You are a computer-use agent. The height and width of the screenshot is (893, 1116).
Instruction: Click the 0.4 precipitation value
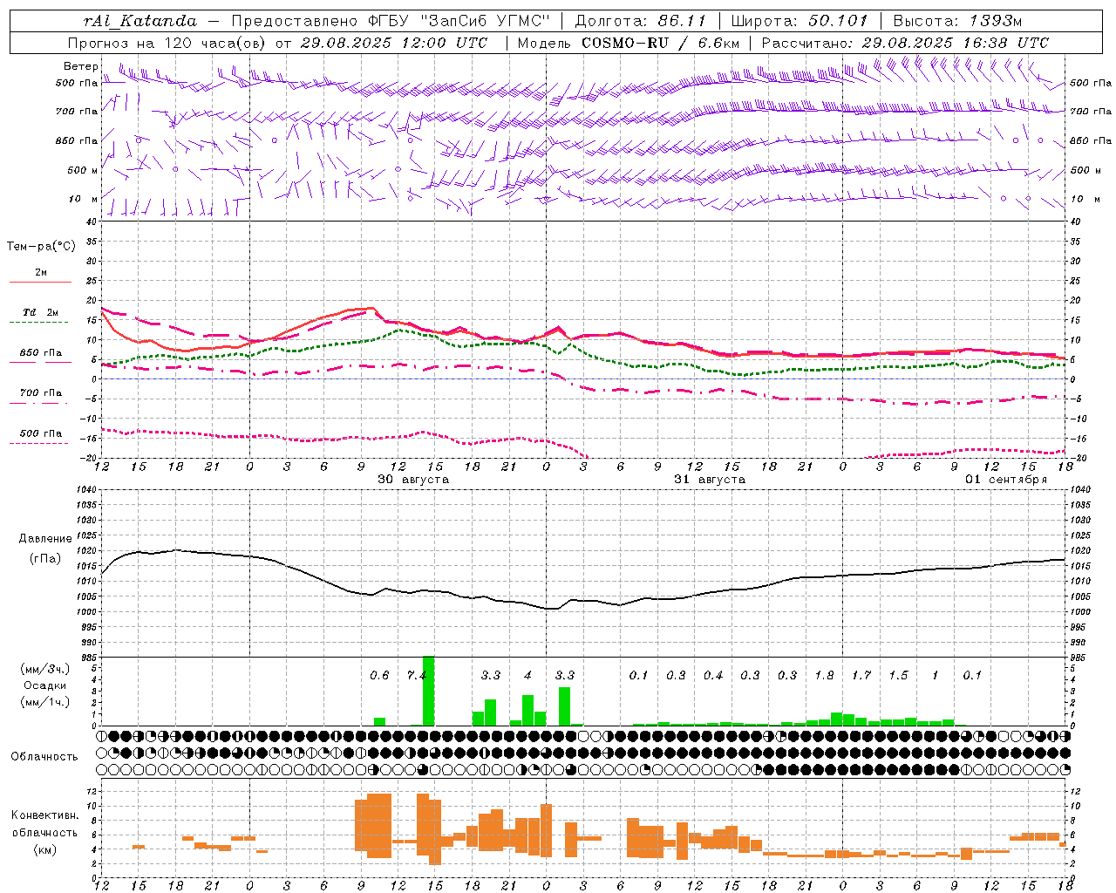click(713, 675)
